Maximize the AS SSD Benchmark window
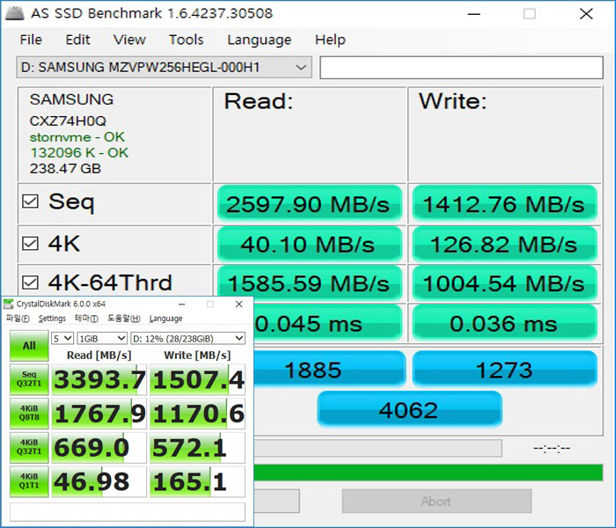The height and width of the screenshot is (528, 616). coord(529,14)
